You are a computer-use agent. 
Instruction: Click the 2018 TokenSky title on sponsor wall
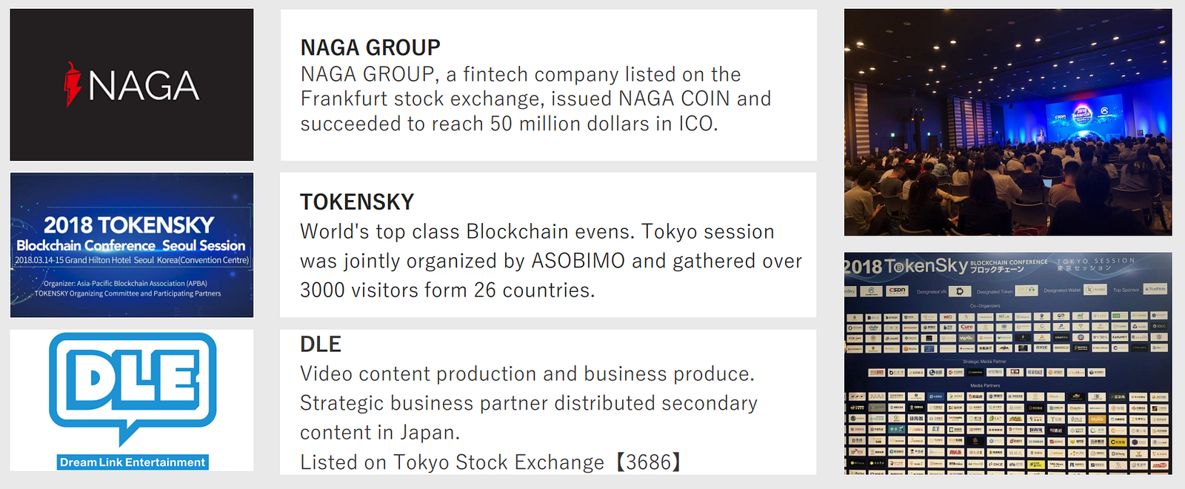coord(907,266)
